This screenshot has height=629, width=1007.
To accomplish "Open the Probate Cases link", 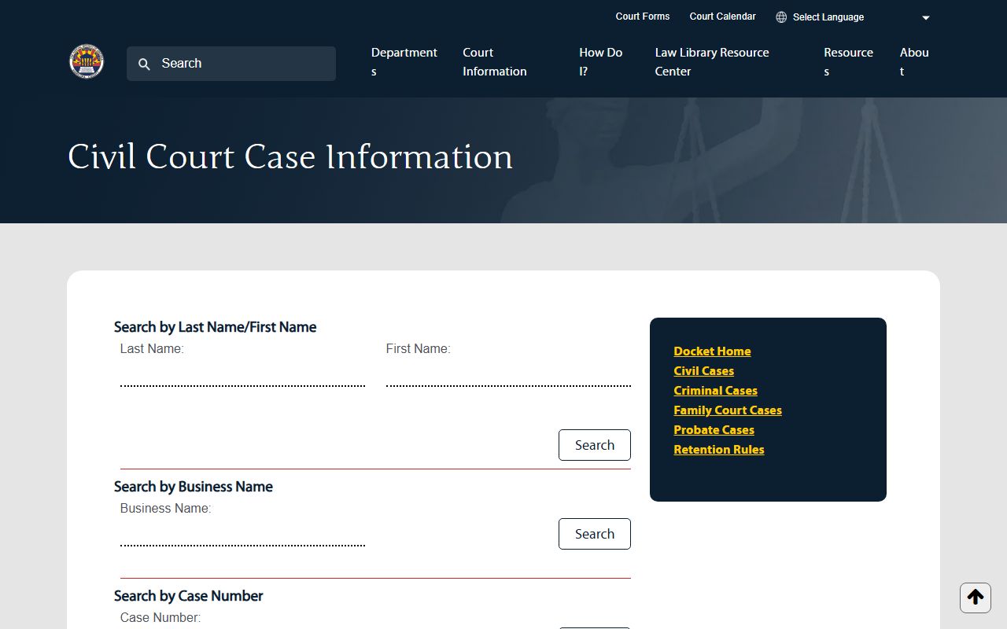I will coord(714,430).
